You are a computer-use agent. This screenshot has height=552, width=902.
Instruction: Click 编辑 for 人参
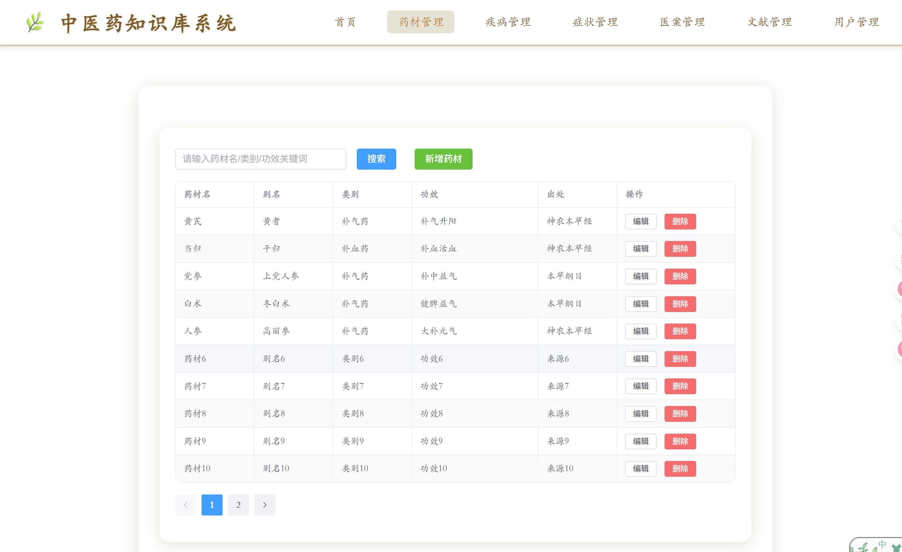[640, 331]
